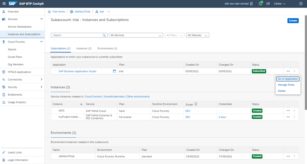Open the All Statuses filter dropdown
The width and height of the screenshot is (307, 164).
198,35
